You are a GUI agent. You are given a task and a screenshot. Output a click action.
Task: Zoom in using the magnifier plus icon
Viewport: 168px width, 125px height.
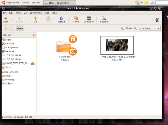click(x=135, y=28)
